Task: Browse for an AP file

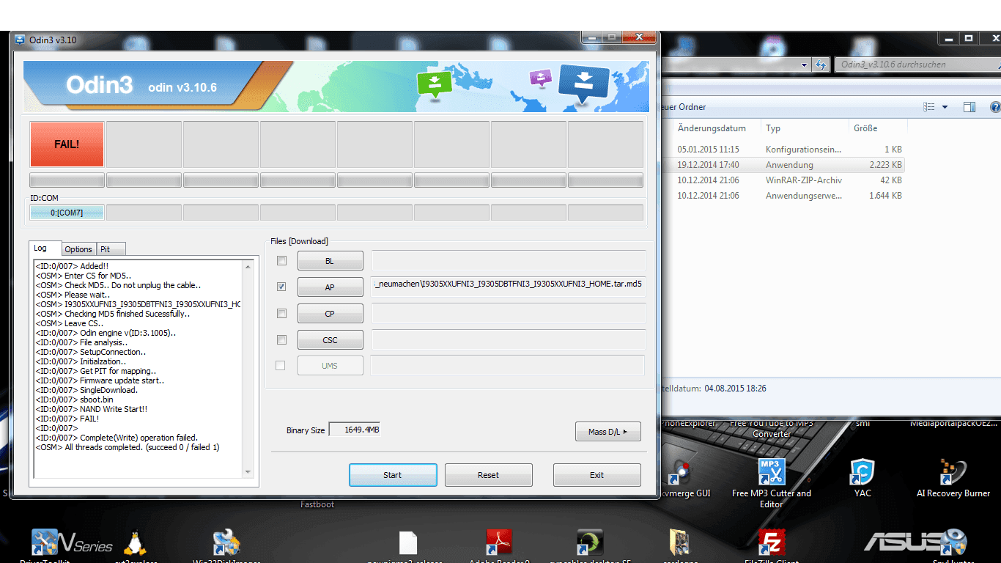Action: [330, 287]
